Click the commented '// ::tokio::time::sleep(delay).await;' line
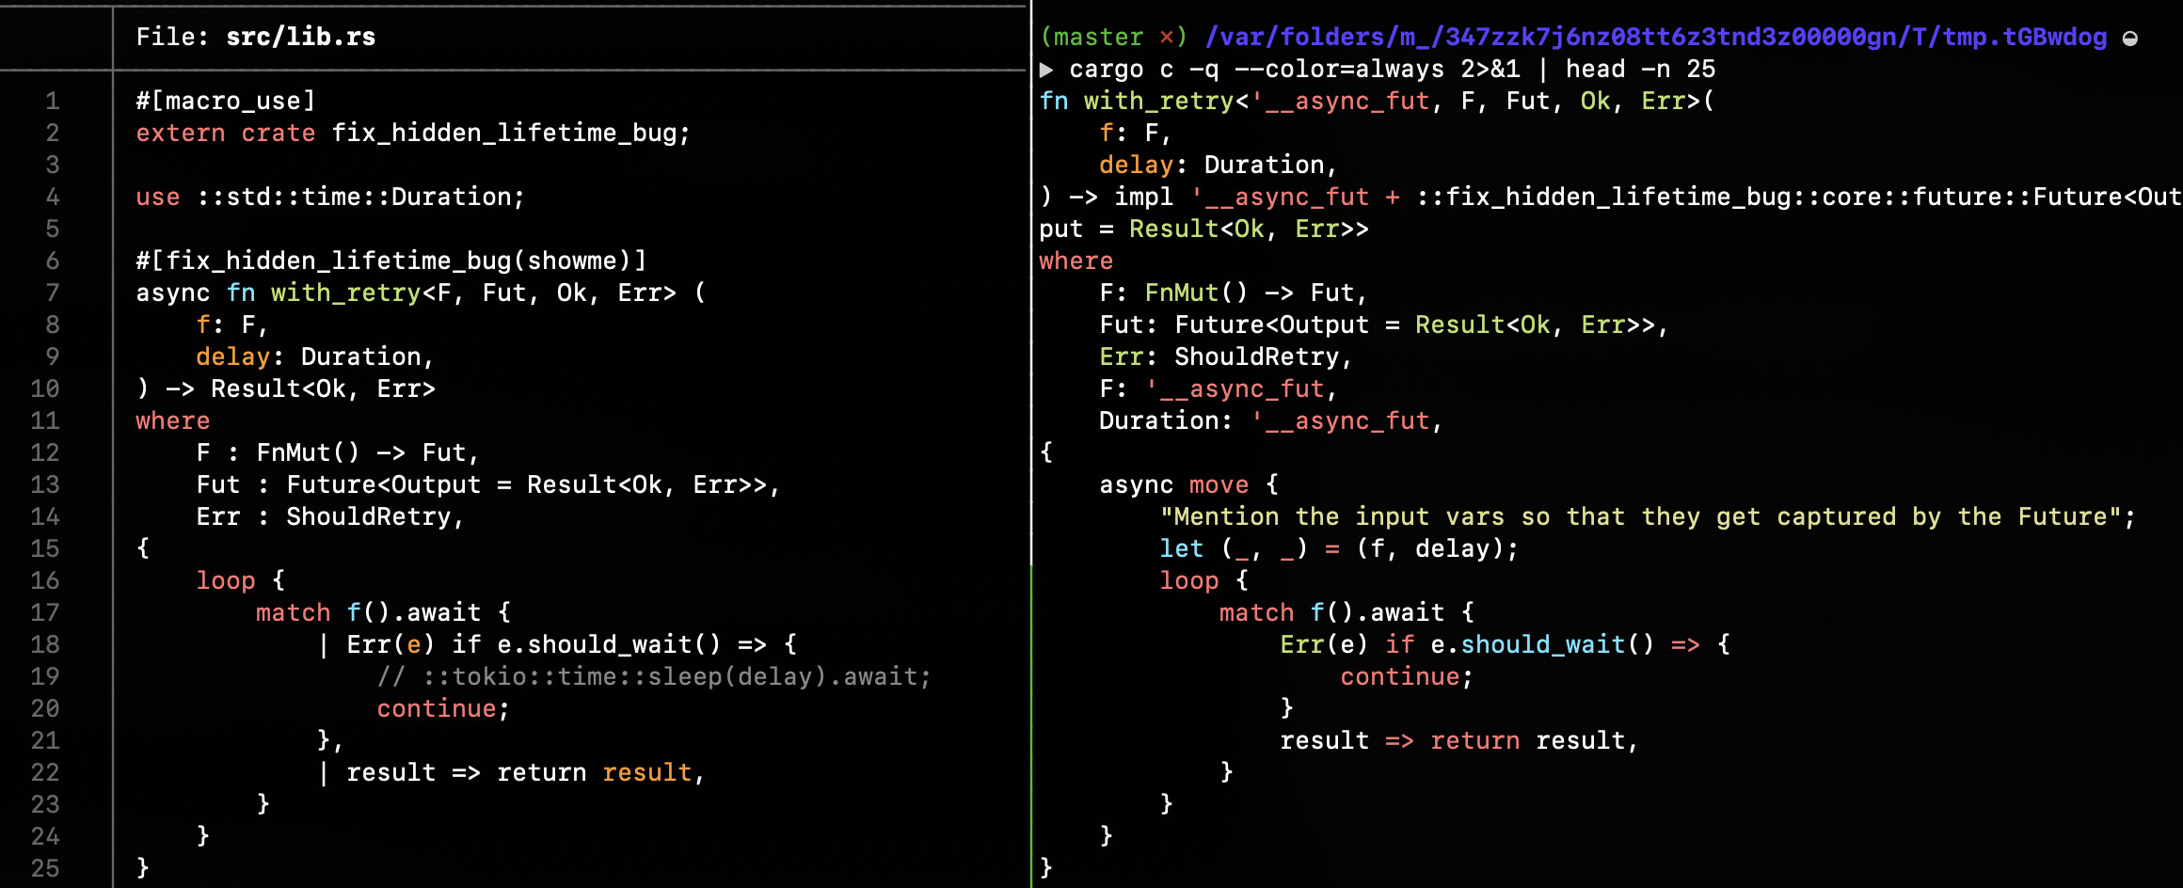Screen dimensions: 2183x888 coord(655,676)
